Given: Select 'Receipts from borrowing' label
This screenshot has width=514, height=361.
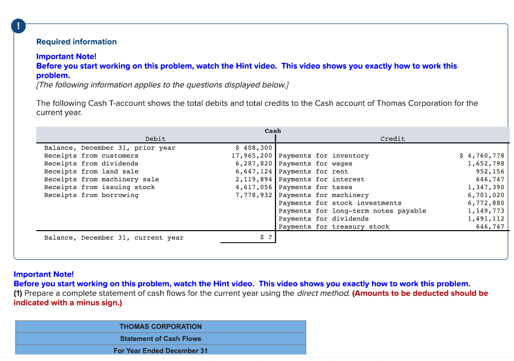Looking at the screenshot, I should coord(91,195).
